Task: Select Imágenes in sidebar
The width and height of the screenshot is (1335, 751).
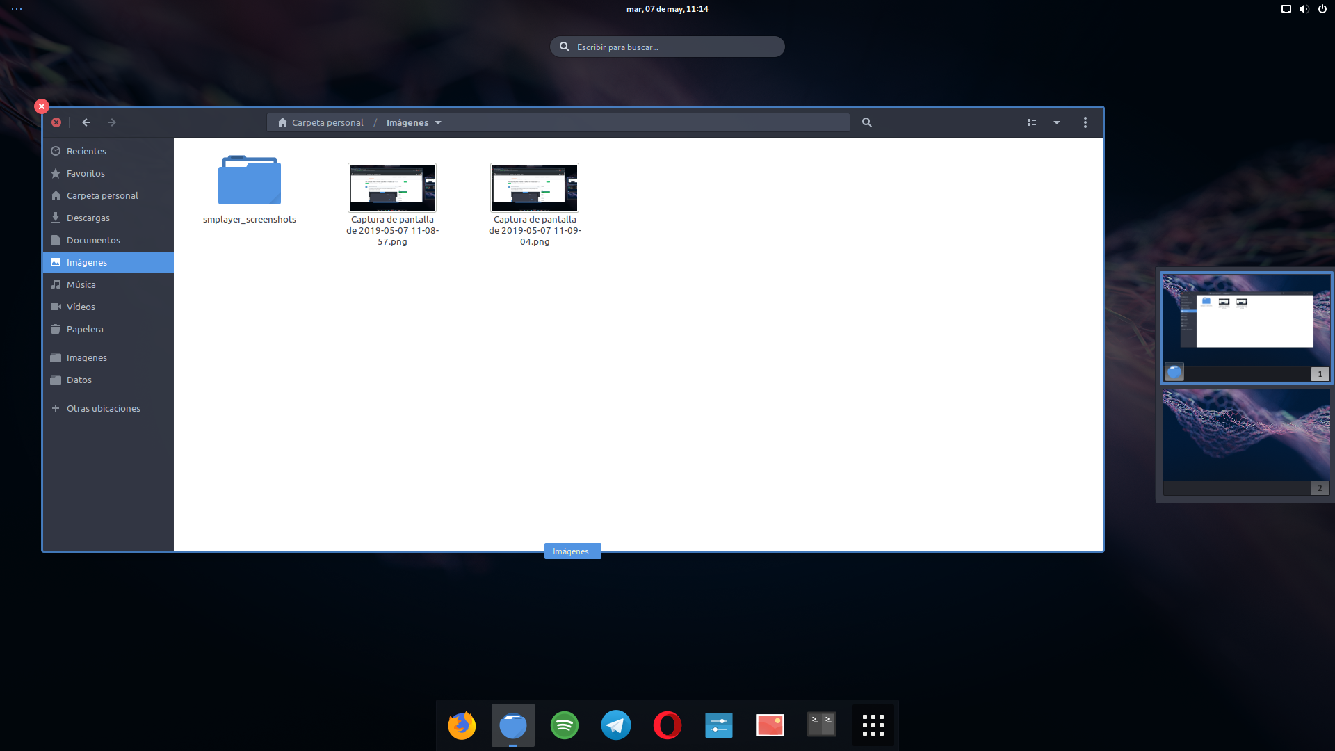Action: (108, 262)
